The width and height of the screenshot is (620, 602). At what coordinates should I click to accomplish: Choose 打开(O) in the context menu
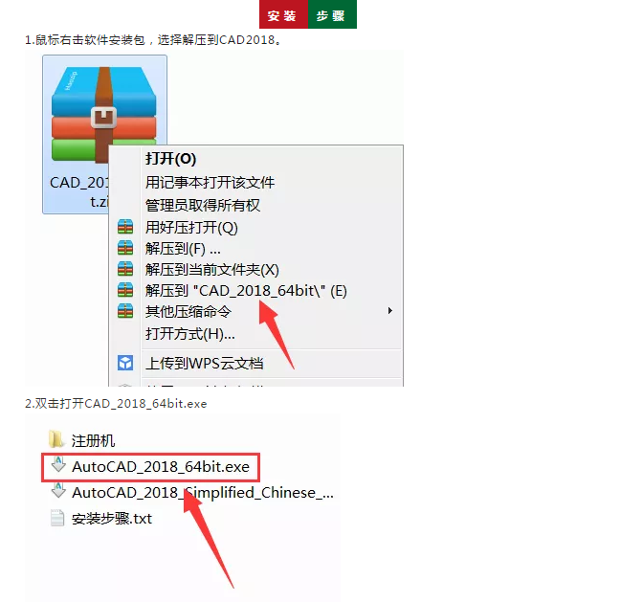click(x=171, y=159)
